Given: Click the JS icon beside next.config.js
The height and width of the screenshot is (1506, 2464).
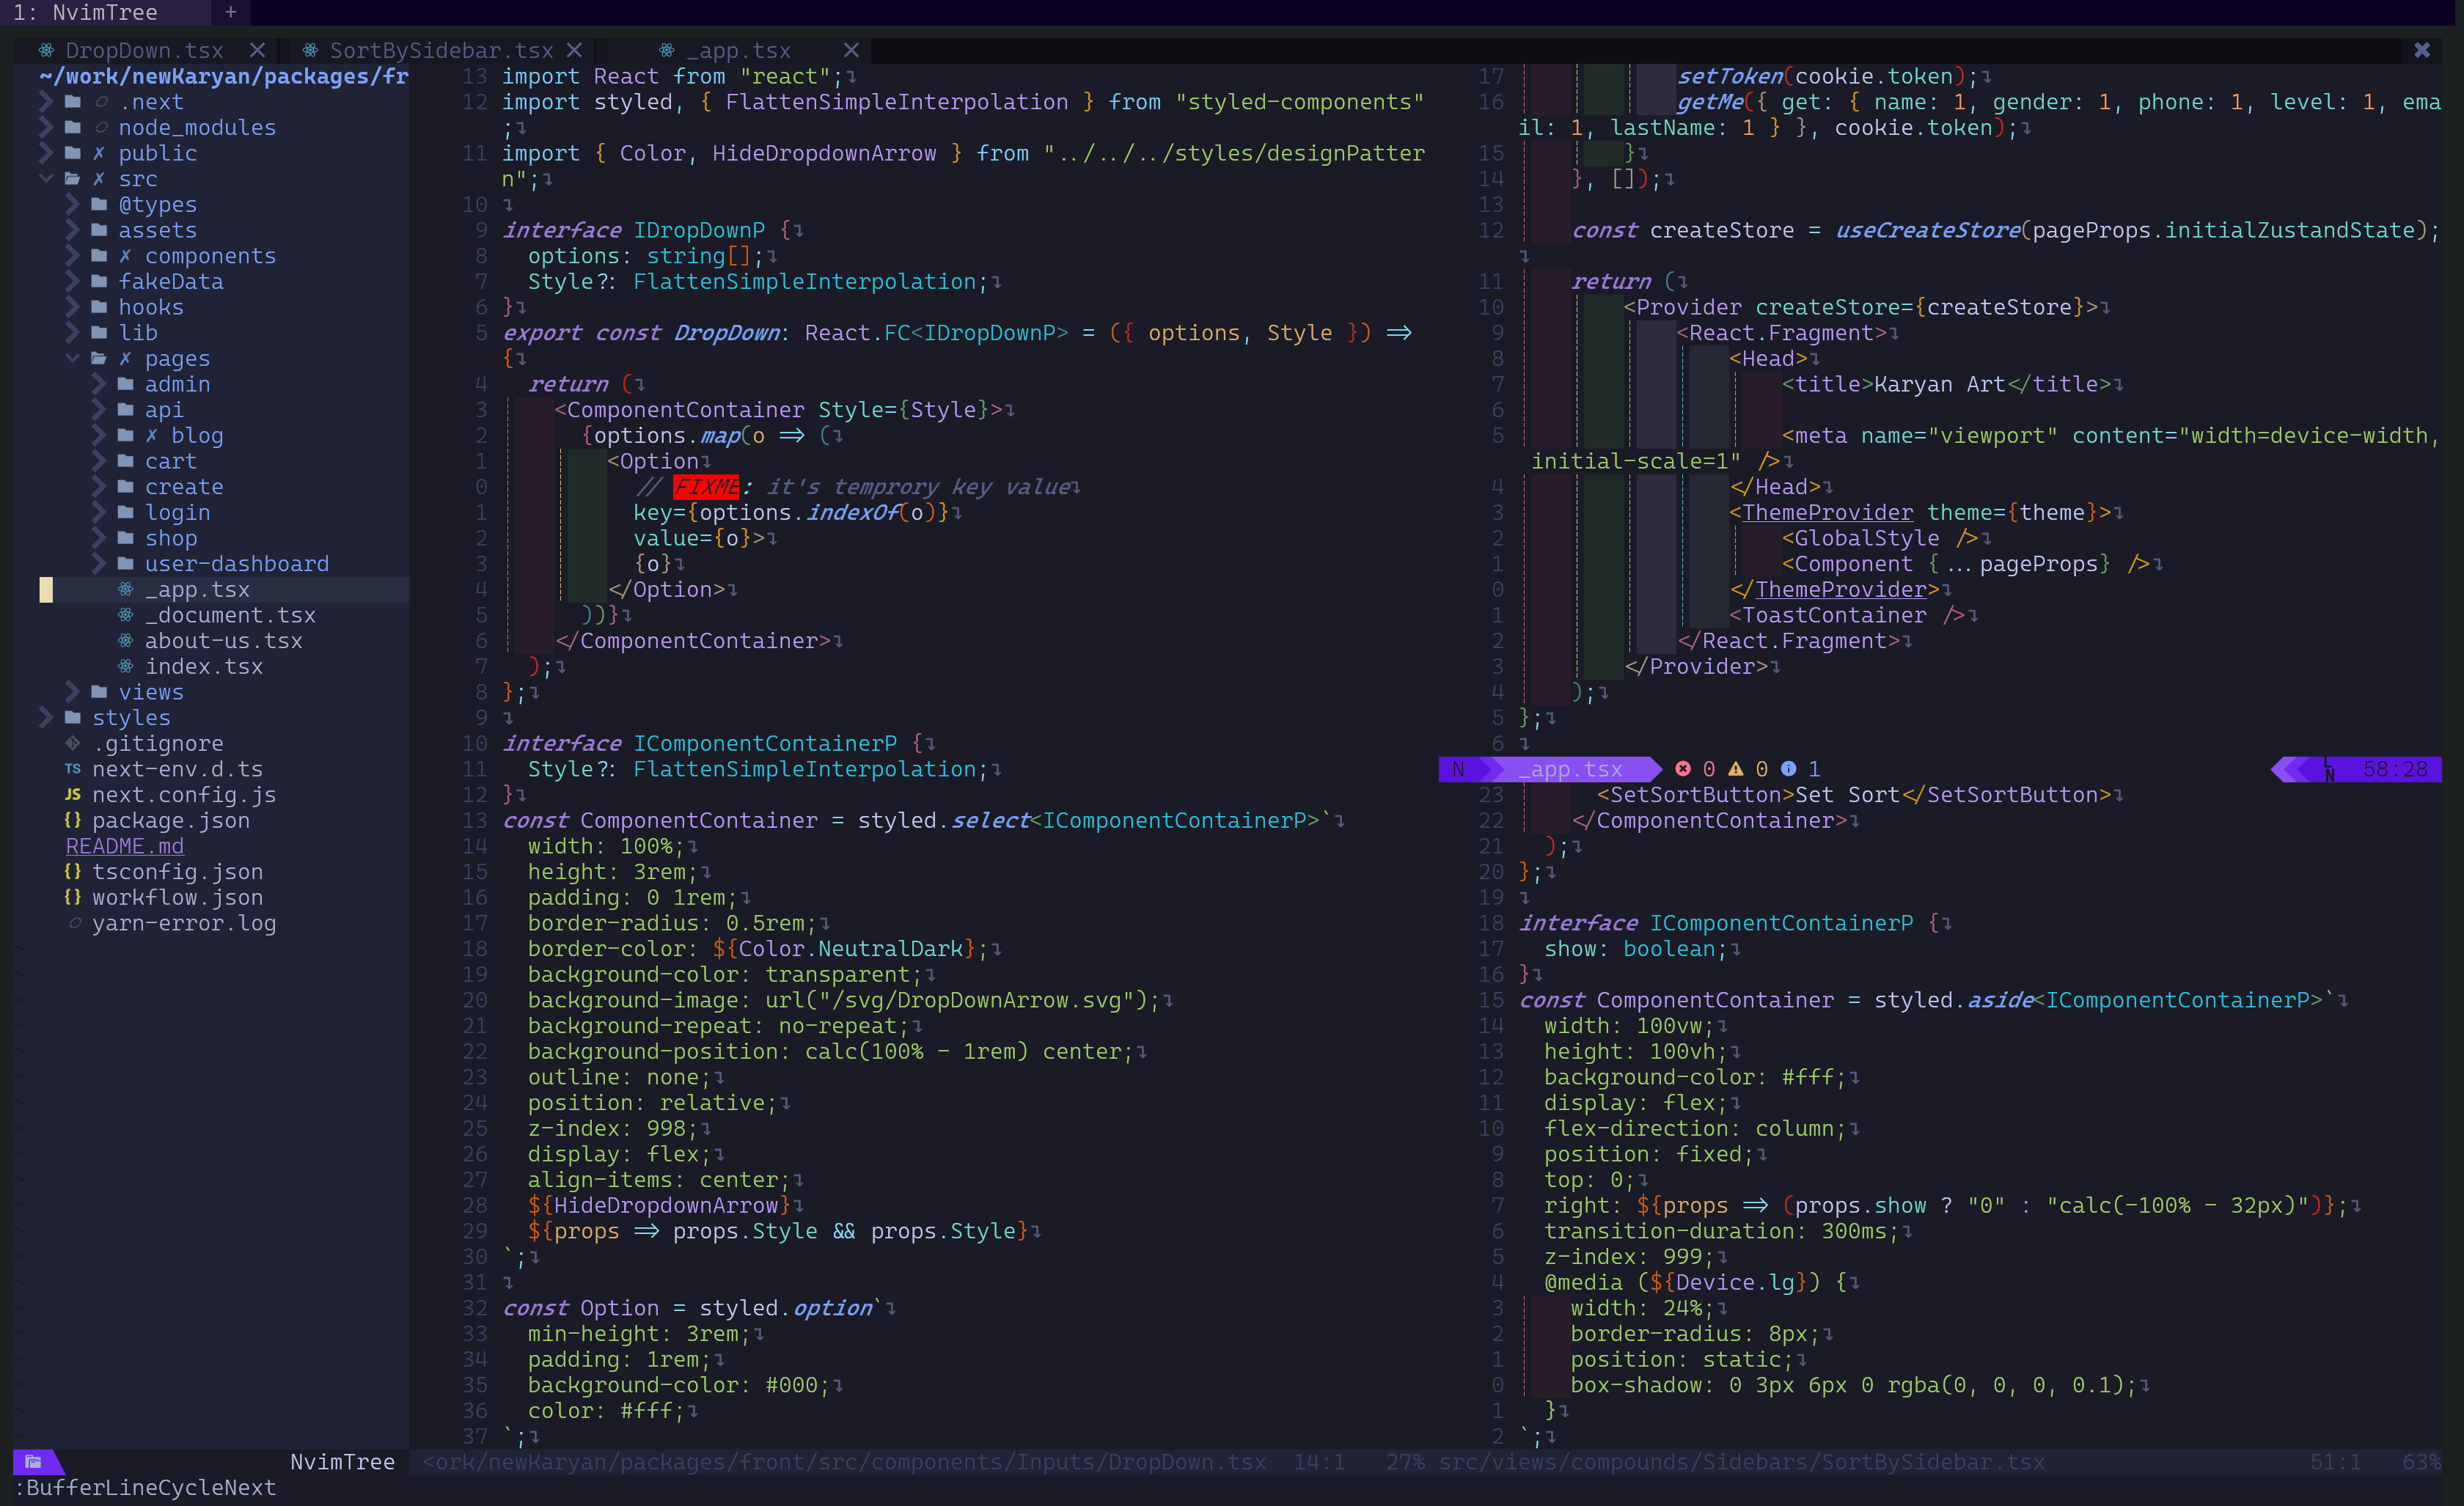Looking at the screenshot, I should click(72, 794).
